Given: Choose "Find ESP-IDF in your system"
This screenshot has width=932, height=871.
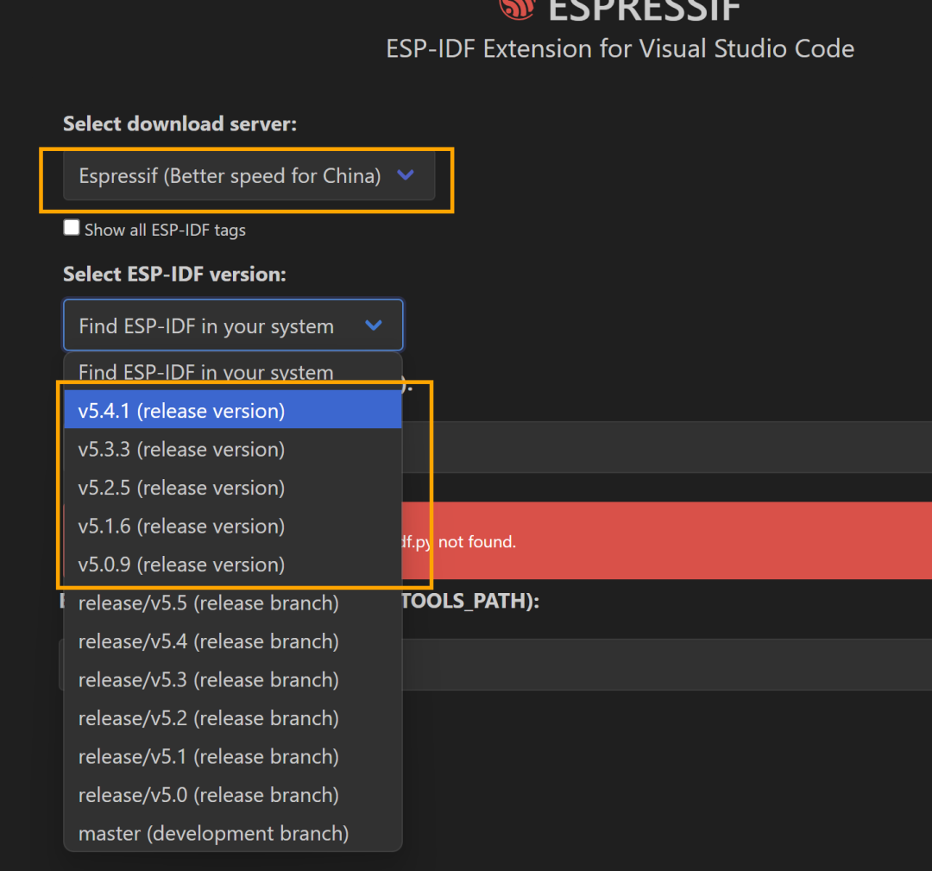Looking at the screenshot, I should pyautogui.click(x=205, y=372).
